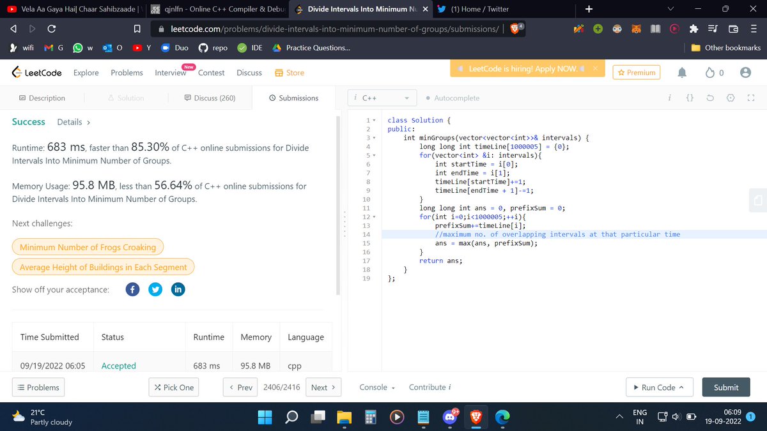Image resolution: width=767 pixels, height=431 pixels.
Task: Share acceptance on Facebook
Action: pyautogui.click(x=132, y=289)
